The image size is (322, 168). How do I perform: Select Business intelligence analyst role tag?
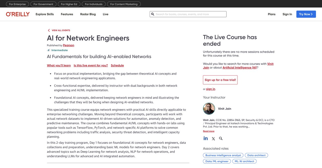(223, 155)
